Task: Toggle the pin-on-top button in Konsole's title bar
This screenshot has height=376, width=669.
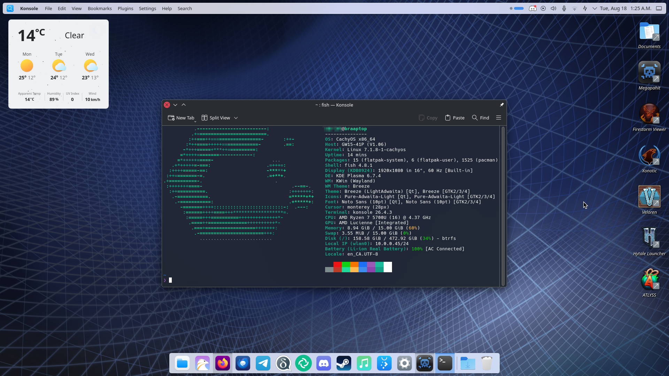Action: pyautogui.click(x=502, y=105)
